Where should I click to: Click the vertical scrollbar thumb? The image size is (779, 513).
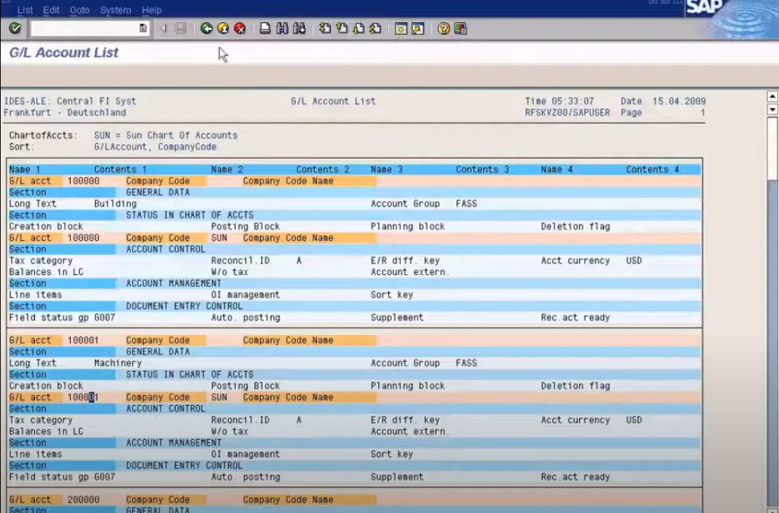tap(772, 148)
